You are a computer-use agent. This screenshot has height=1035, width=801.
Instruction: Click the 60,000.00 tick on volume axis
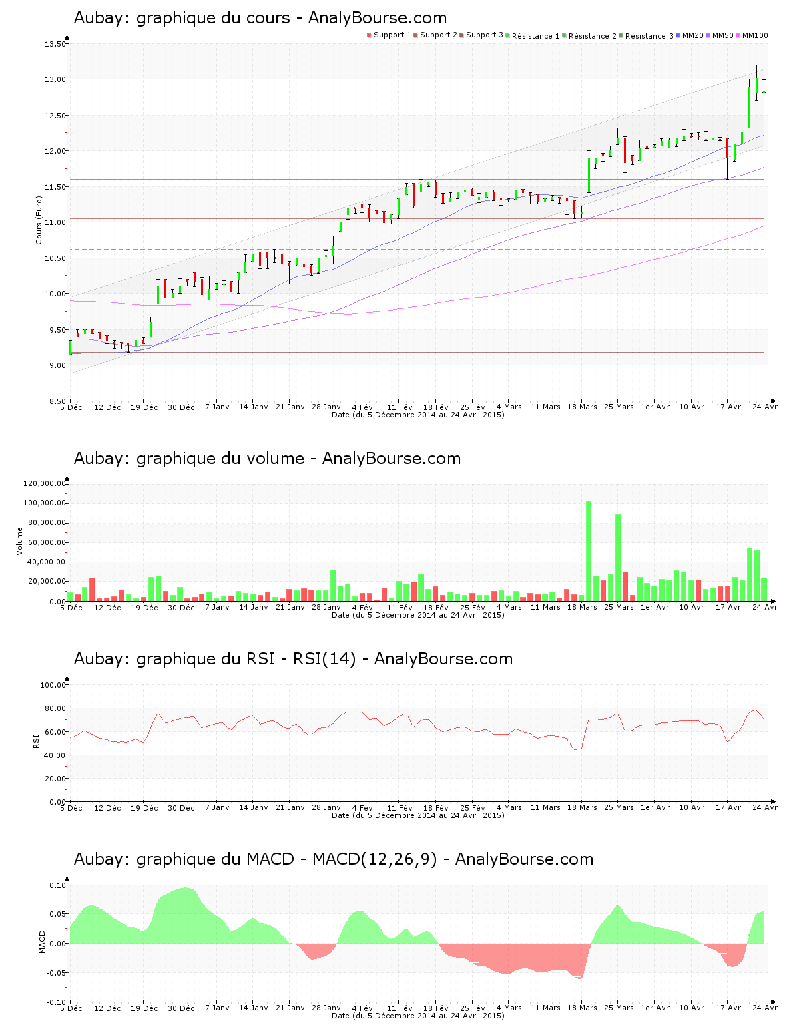pyautogui.click(x=46, y=542)
